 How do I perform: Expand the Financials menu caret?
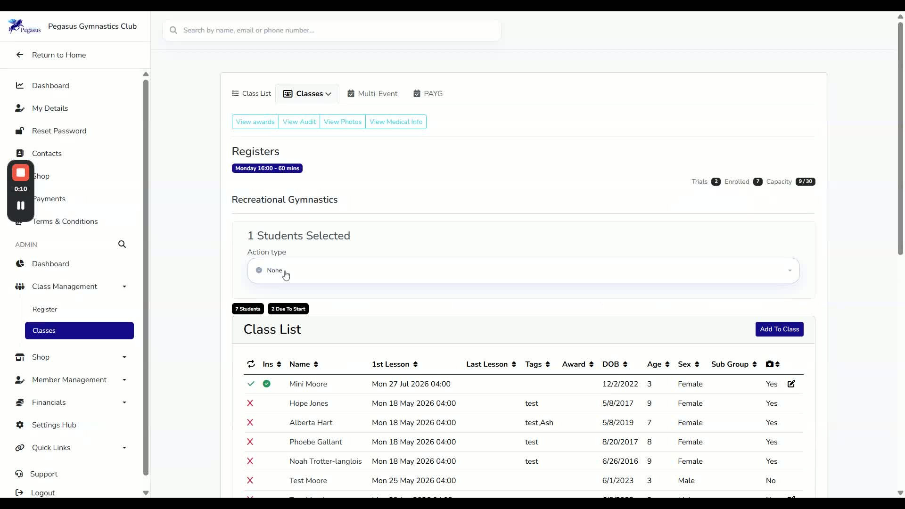tap(124, 402)
